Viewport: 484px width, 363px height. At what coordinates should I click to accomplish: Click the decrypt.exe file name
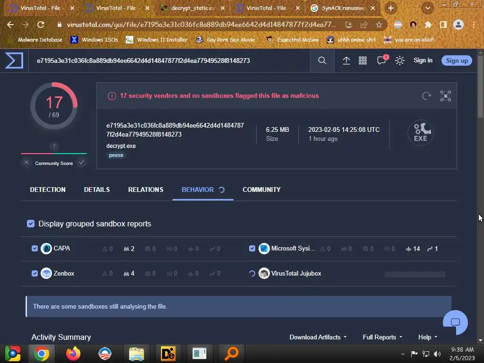tap(121, 146)
